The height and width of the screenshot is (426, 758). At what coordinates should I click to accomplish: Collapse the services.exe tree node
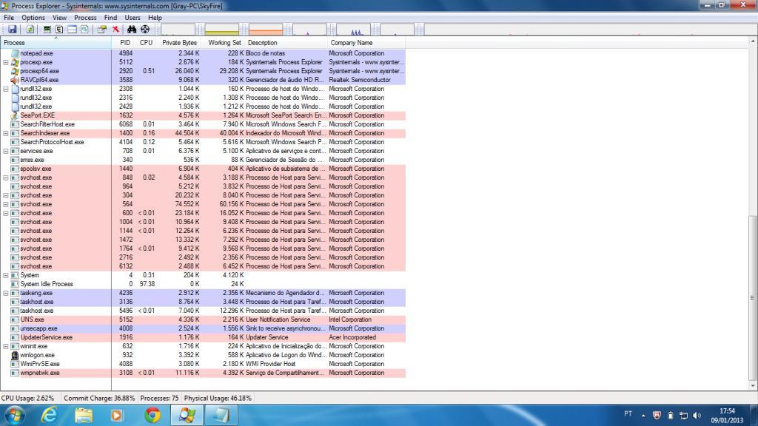(x=6, y=151)
